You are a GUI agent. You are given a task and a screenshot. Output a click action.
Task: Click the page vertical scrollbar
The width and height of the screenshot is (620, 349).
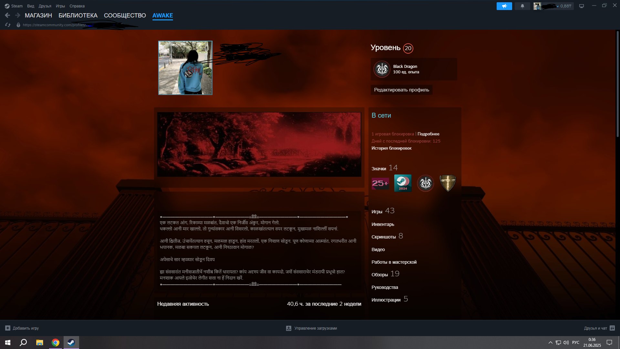click(617, 84)
